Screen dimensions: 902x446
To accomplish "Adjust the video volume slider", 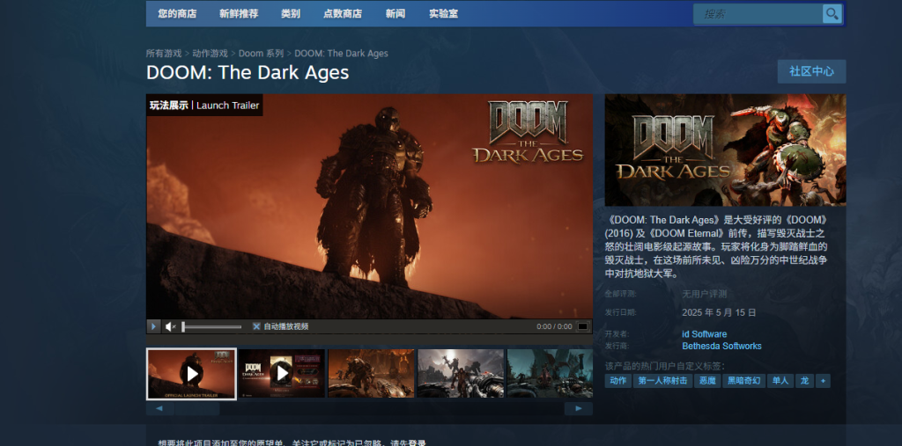I will [211, 327].
